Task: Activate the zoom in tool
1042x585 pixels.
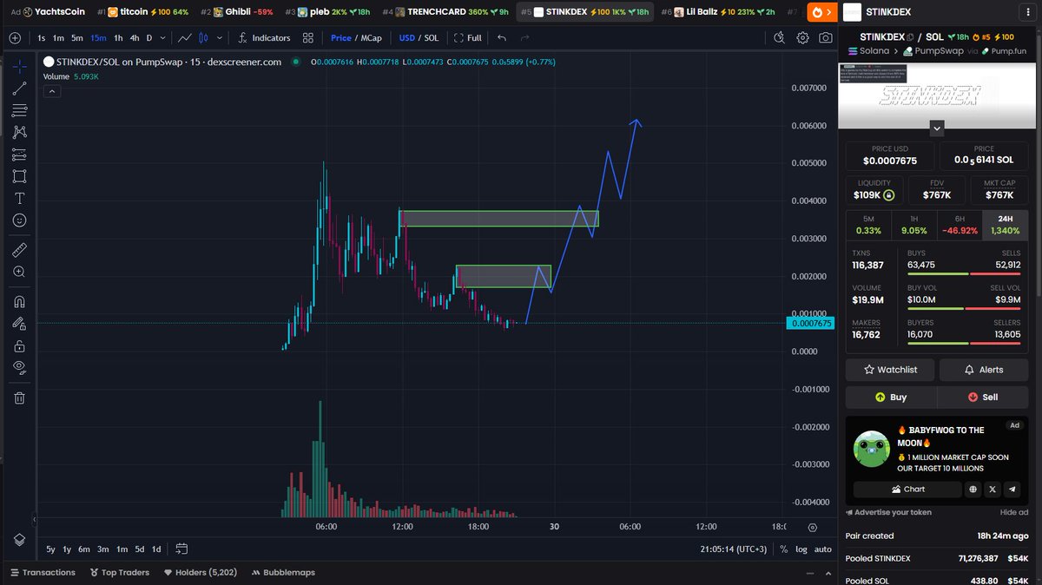Action: (x=19, y=272)
